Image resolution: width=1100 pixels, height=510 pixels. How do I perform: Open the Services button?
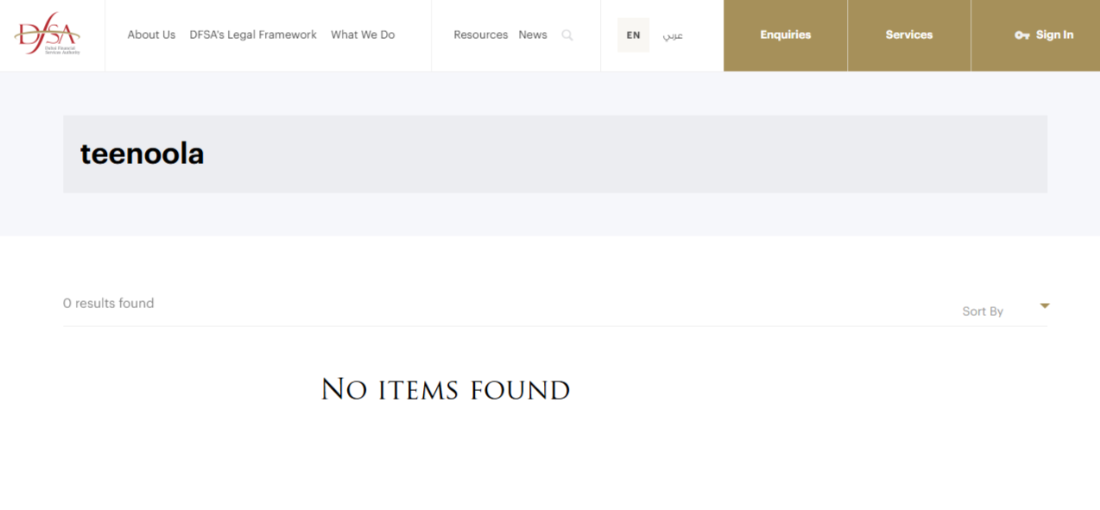(x=909, y=35)
